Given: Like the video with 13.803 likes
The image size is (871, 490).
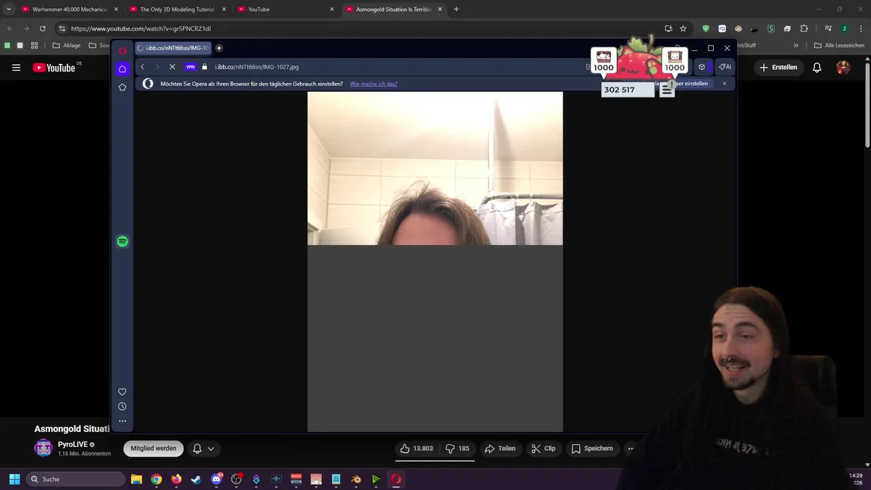Looking at the screenshot, I should [x=416, y=448].
